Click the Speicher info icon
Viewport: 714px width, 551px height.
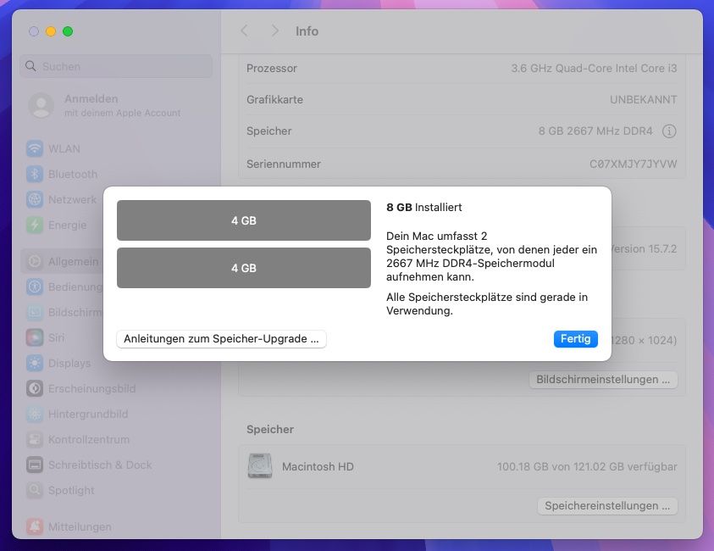click(669, 131)
